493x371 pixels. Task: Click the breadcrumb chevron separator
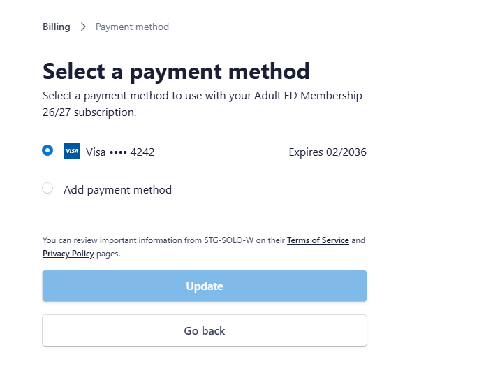[x=83, y=27]
